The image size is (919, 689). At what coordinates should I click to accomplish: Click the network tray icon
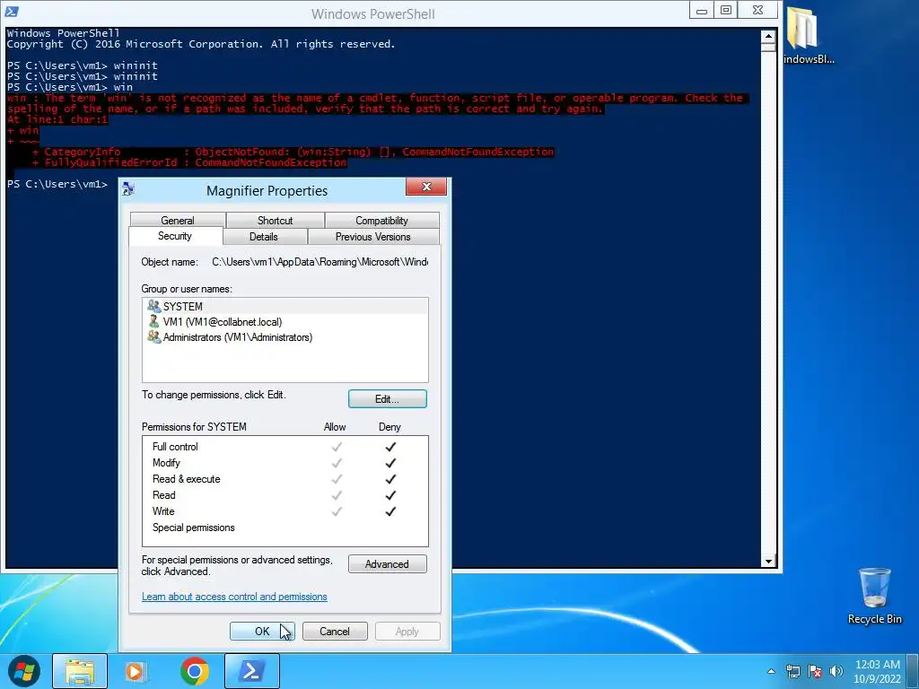click(793, 671)
